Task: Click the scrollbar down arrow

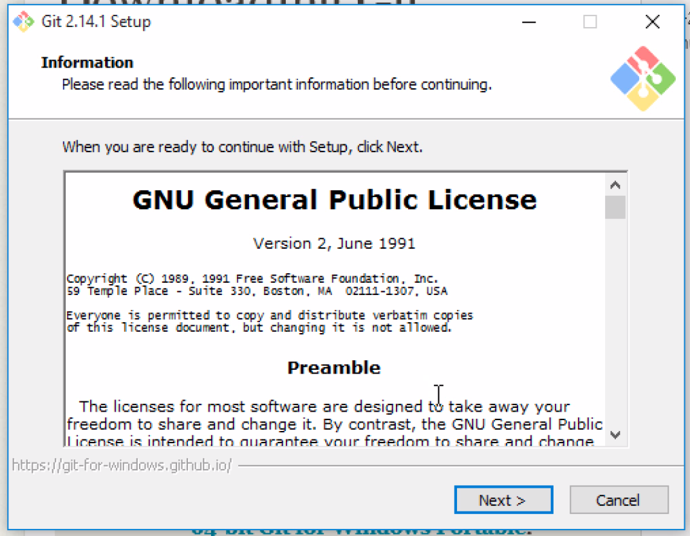Action: click(615, 435)
